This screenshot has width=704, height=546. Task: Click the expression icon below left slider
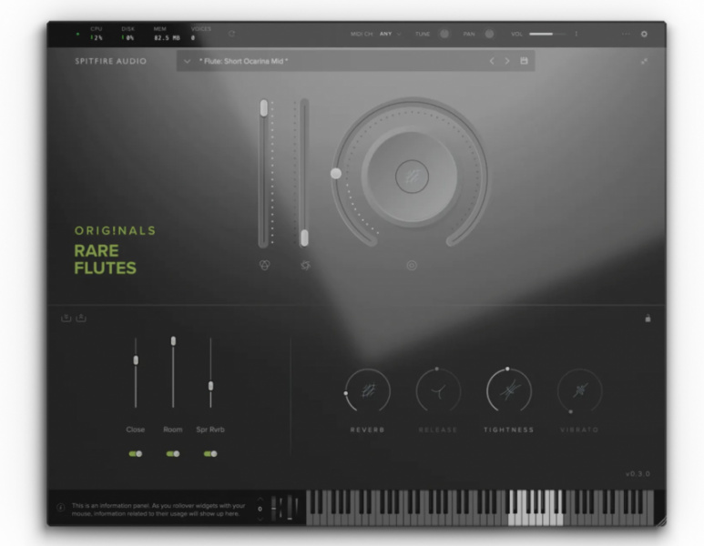pyautogui.click(x=265, y=265)
